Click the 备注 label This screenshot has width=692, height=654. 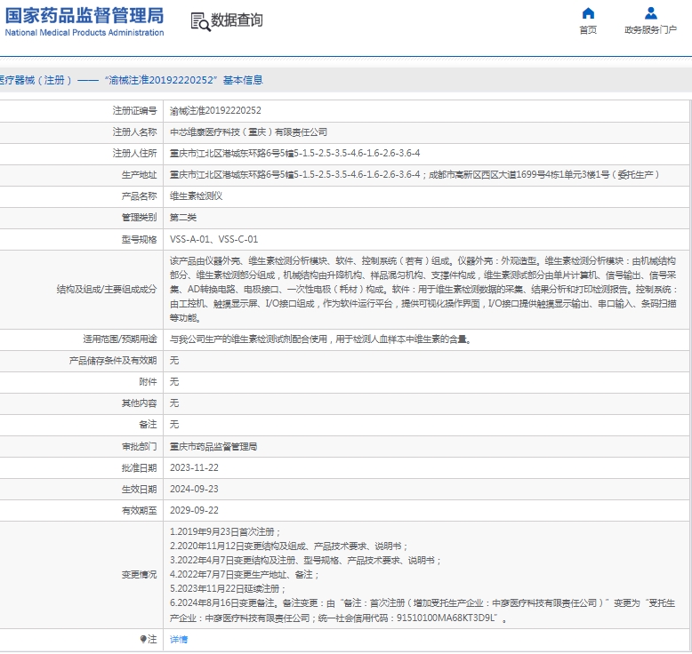pyautogui.click(x=148, y=424)
